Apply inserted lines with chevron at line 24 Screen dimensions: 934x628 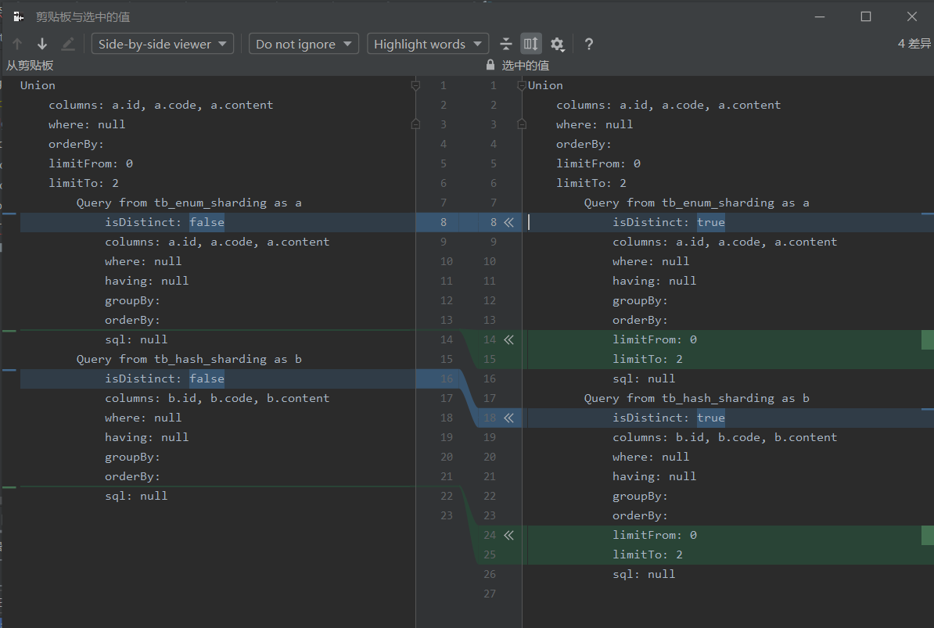(508, 535)
